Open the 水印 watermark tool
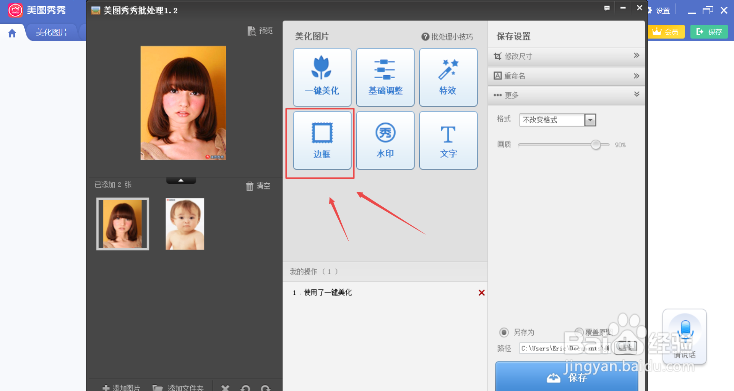This screenshot has width=734, height=391. coord(385,140)
